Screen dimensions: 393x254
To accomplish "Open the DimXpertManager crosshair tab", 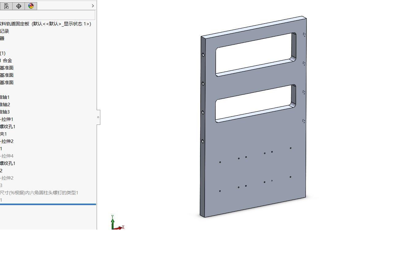I will pos(18,6).
